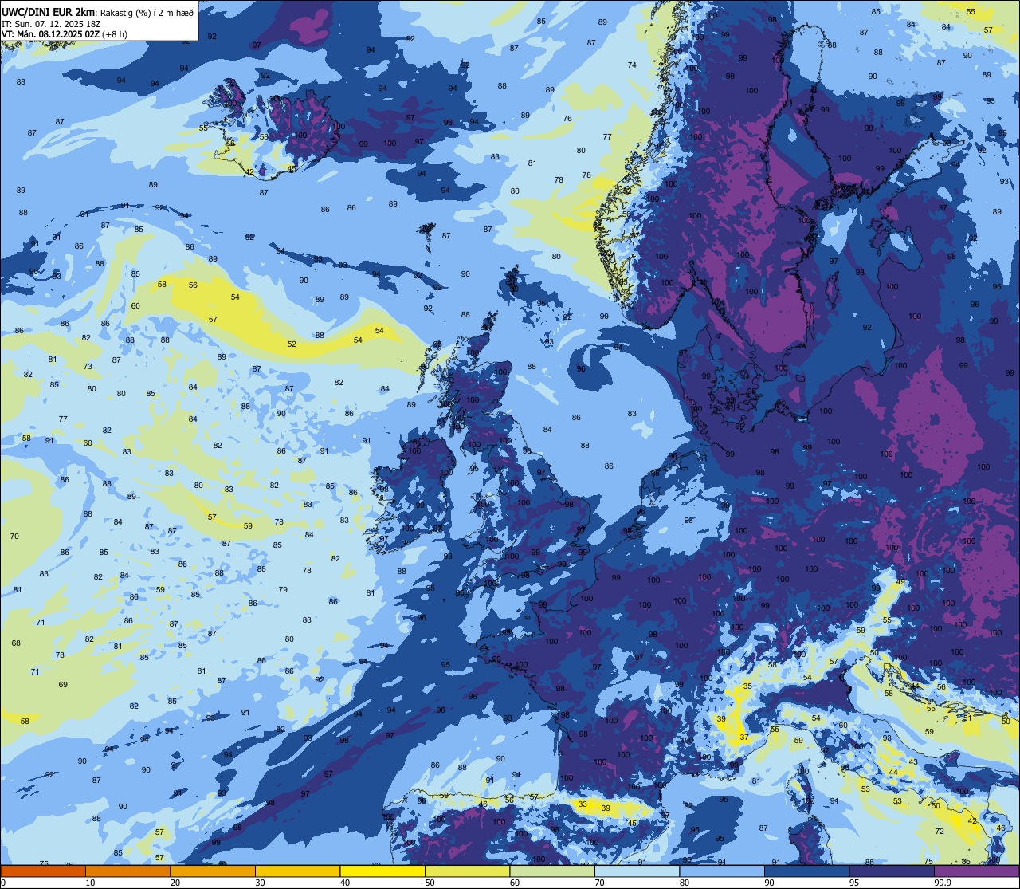
Task: Click the 50–60% pale yellow legend segment
Action: 467,871
